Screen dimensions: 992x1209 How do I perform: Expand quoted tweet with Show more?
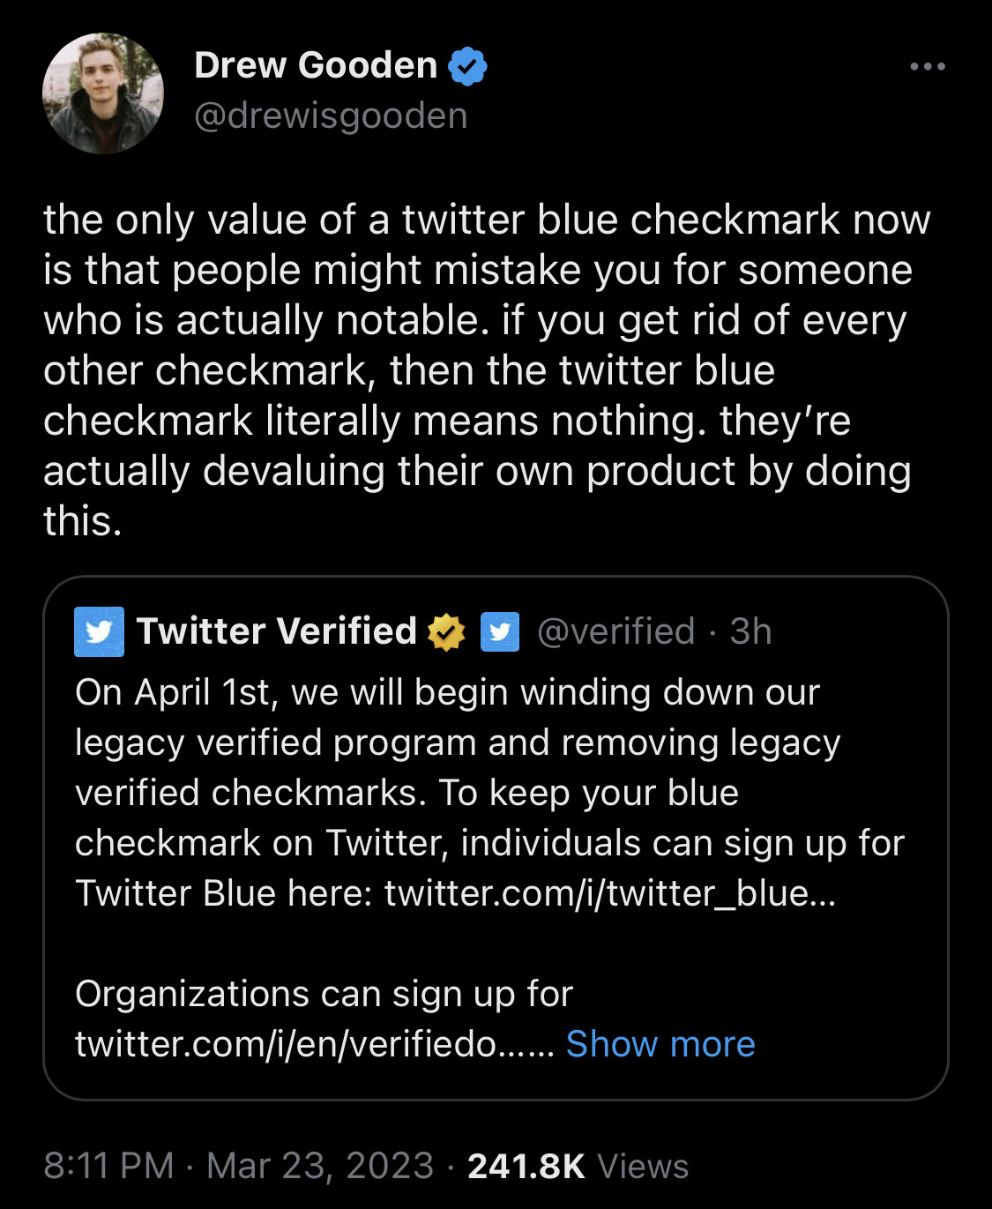click(x=660, y=1044)
